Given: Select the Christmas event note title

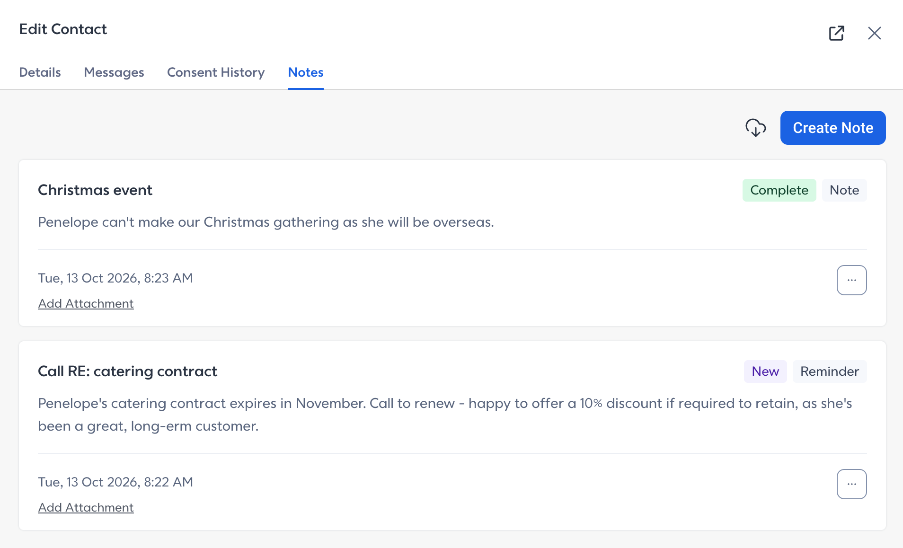Looking at the screenshot, I should click(95, 190).
